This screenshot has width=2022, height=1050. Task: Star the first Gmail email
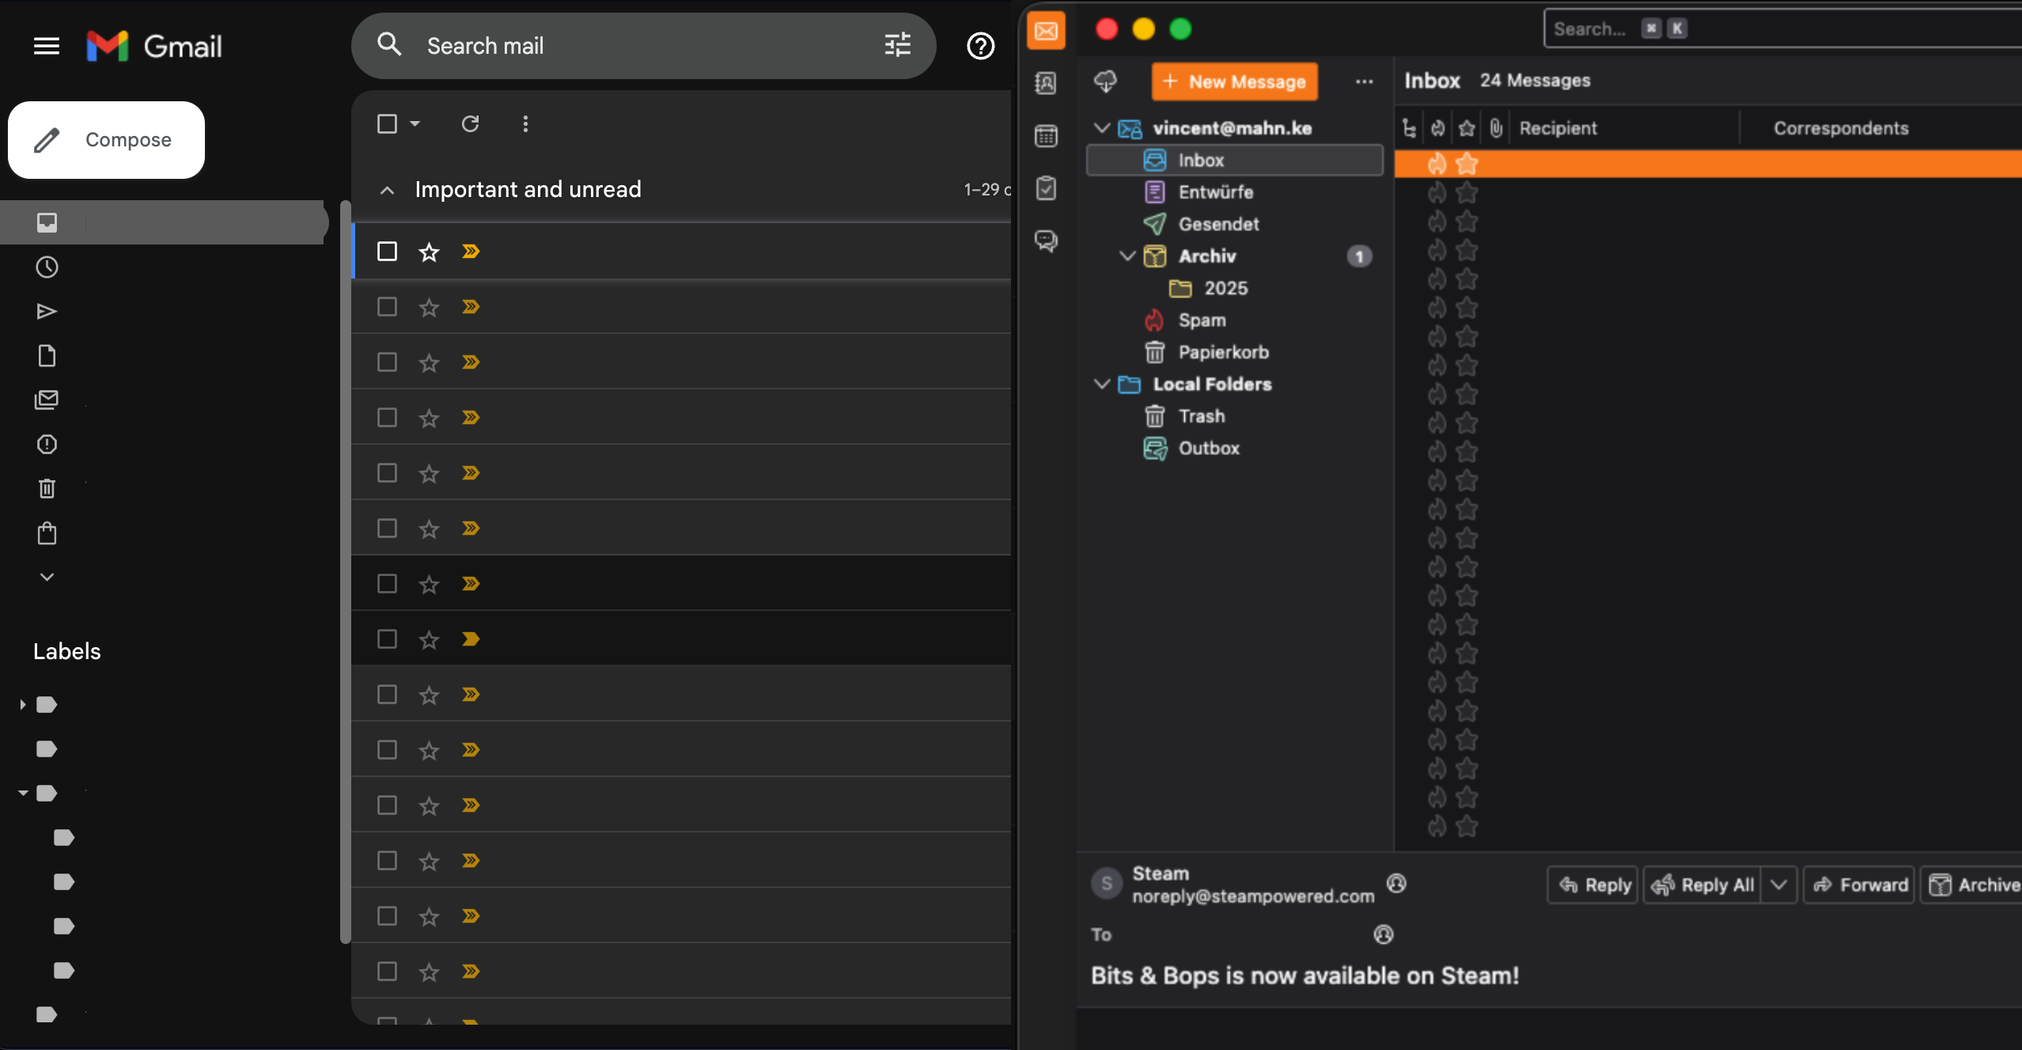click(x=429, y=252)
